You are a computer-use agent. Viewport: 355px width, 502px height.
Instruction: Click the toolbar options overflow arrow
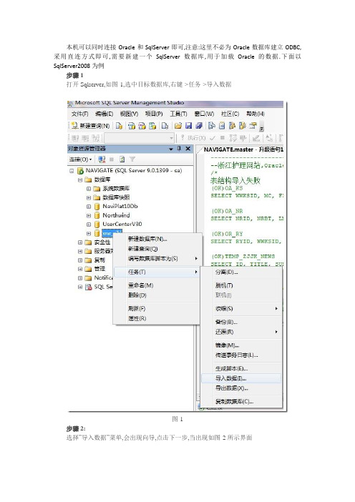[262, 128]
